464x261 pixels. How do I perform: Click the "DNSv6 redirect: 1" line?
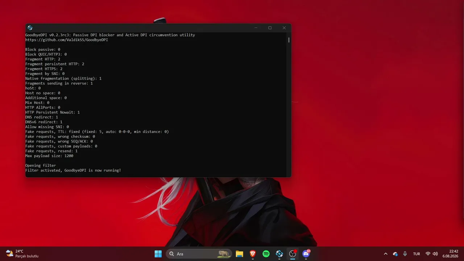coord(44,122)
